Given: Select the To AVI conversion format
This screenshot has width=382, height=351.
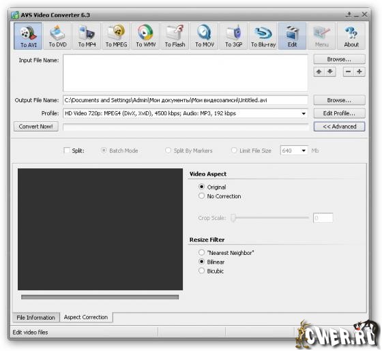Looking at the screenshot, I should (28, 36).
